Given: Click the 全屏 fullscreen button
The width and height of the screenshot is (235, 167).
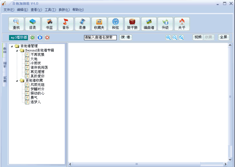Looking at the screenshot, I should 223,37.
